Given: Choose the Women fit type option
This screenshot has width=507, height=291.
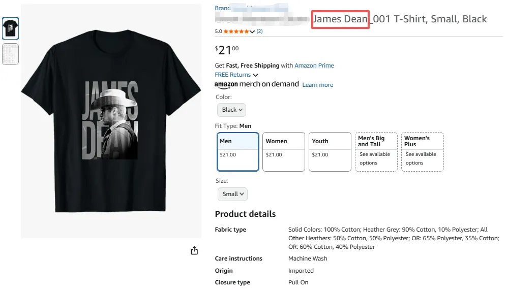Looking at the screenshot, I should (284, 151).
